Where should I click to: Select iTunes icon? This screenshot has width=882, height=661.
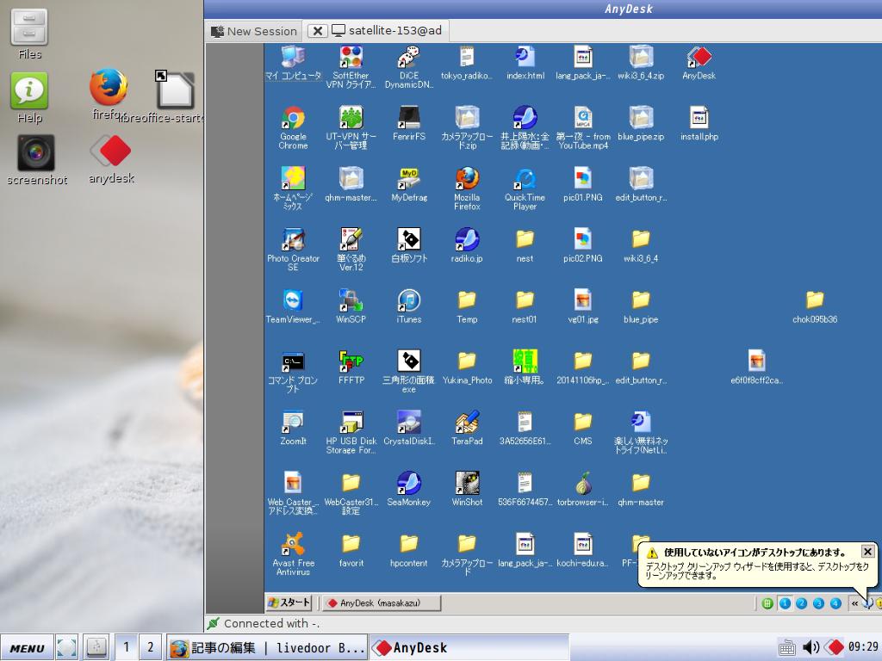(x=409, y=306)
